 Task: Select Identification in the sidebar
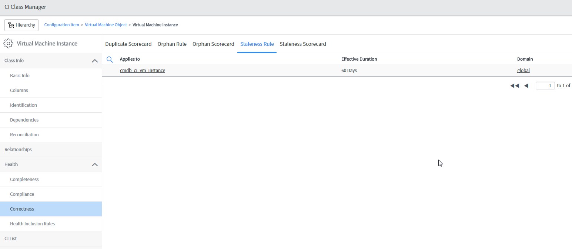(23, 105)
